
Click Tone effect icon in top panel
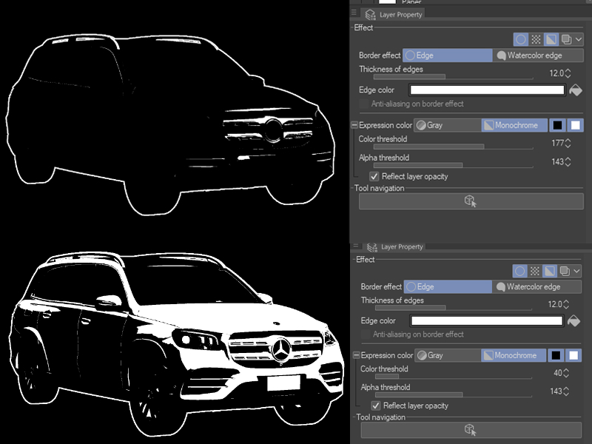click(536, 39)
